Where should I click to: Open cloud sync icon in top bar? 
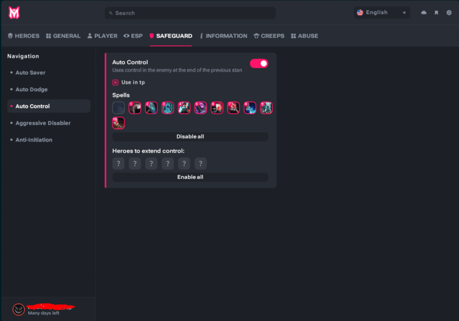click(x=423, y=13)
